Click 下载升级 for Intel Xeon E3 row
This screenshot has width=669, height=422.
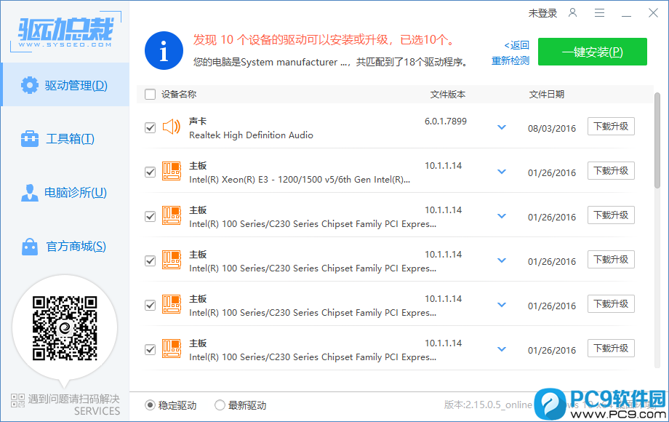611,171
